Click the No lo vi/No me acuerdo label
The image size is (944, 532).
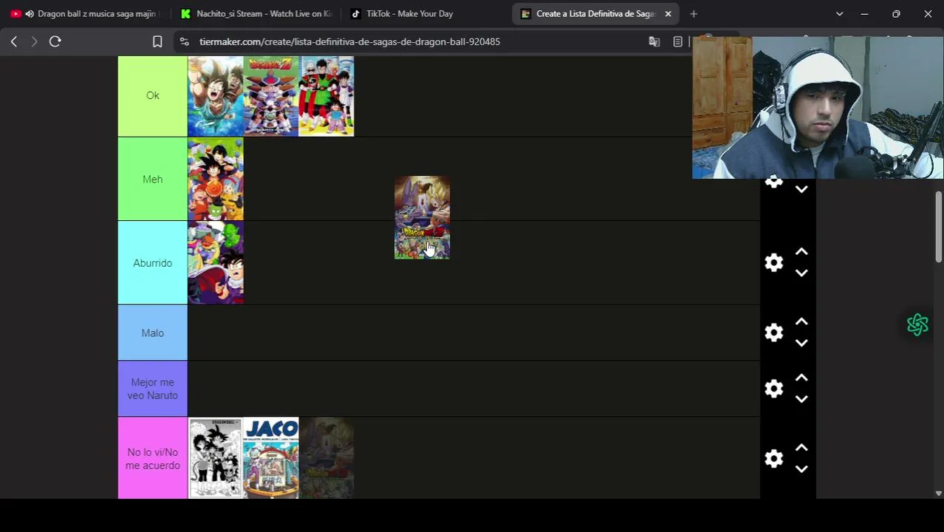pos(152,459)
